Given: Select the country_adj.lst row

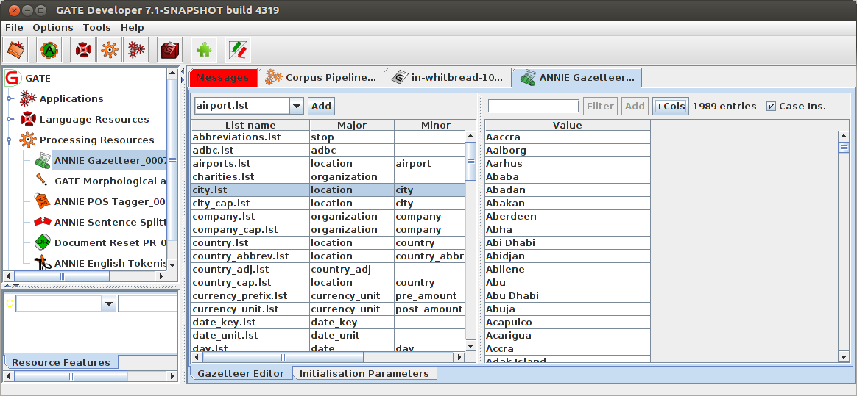Looking at the screenshot, I should click(x=328, y=270).
